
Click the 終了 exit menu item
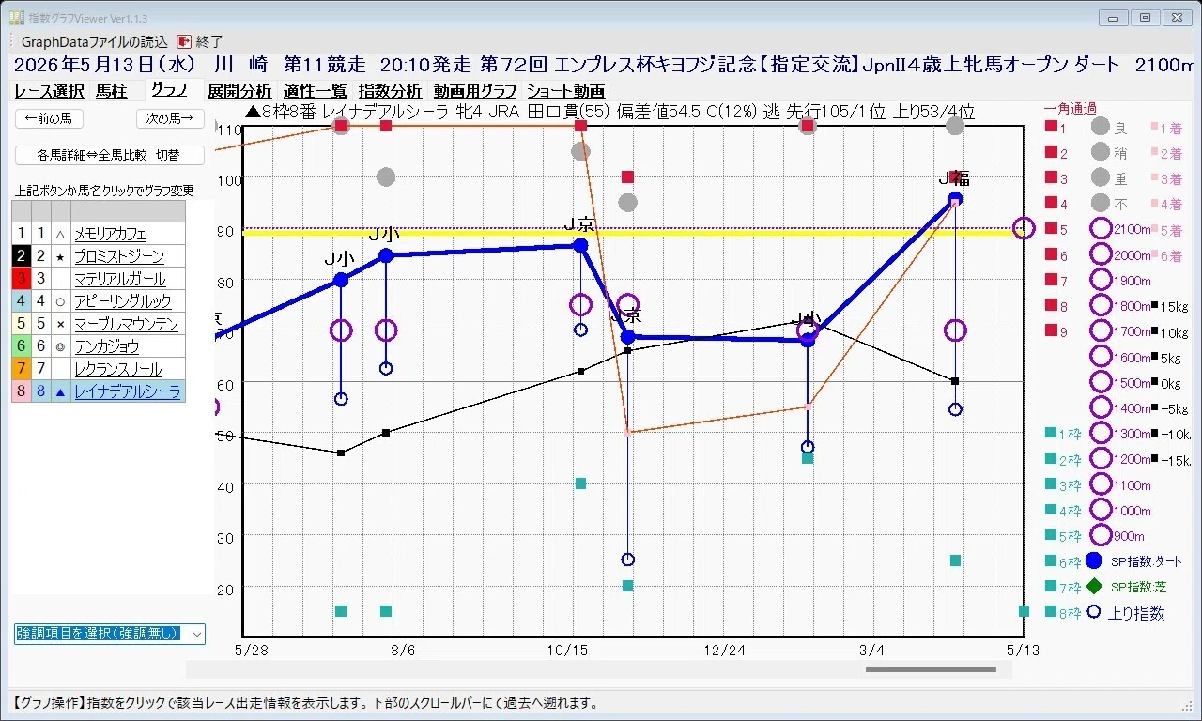coord(209,42)
